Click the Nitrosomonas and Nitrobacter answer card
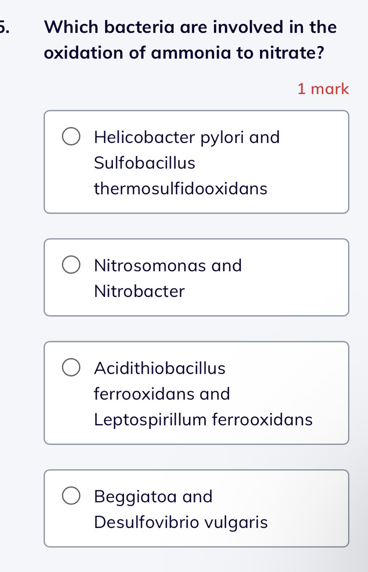 195,277
